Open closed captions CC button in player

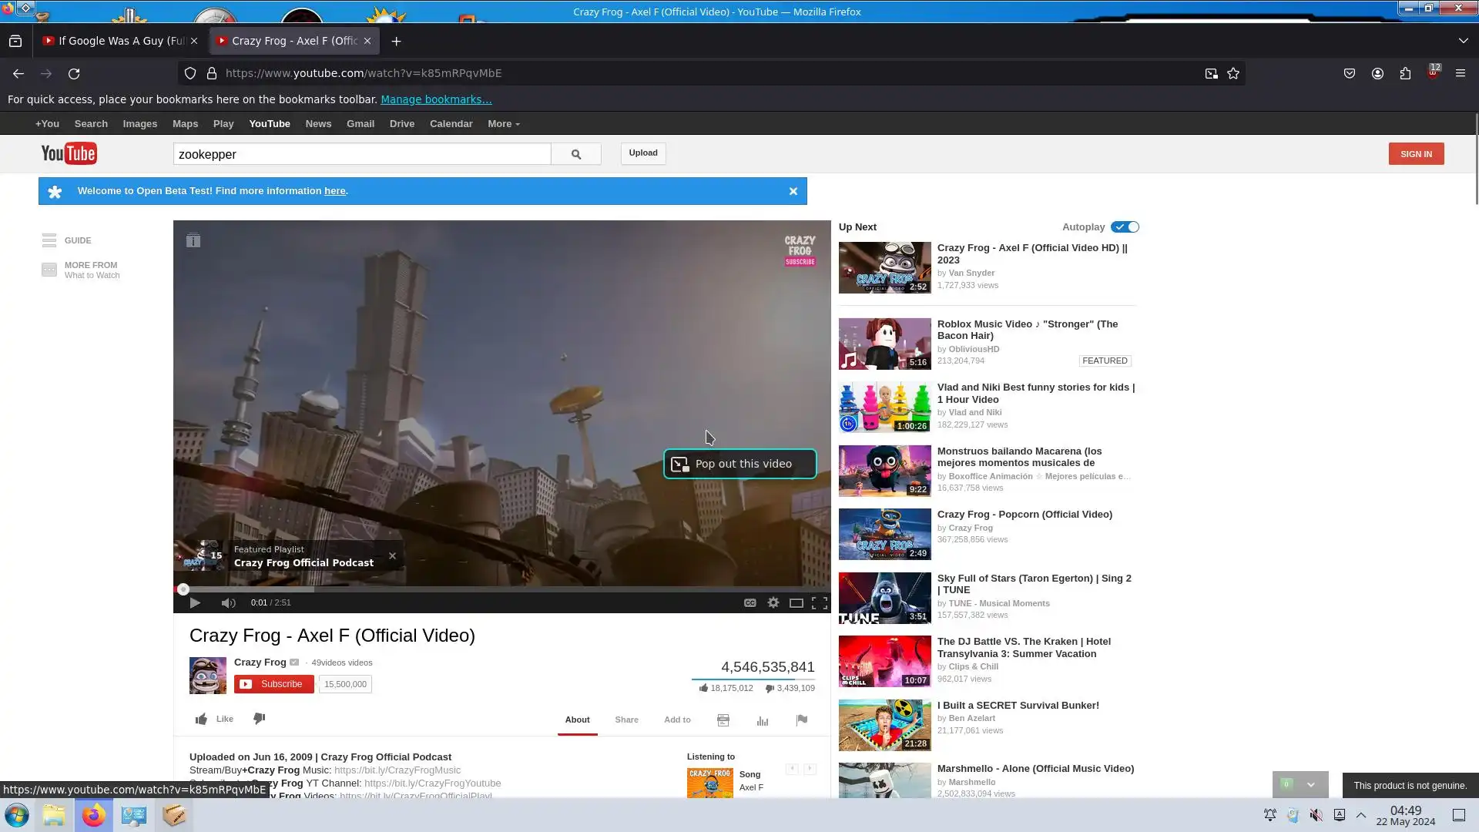tap(750, 603)
